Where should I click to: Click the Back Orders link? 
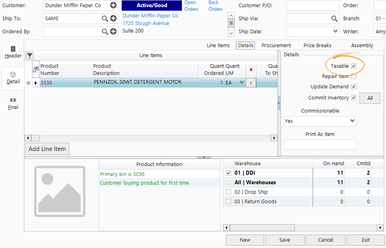(215, 5)
